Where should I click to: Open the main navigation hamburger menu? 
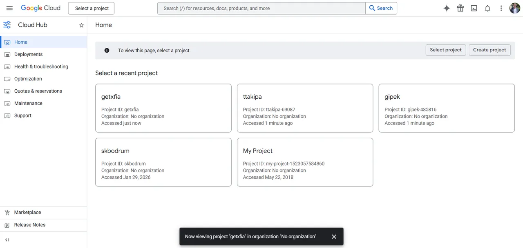tap(9, 8)
